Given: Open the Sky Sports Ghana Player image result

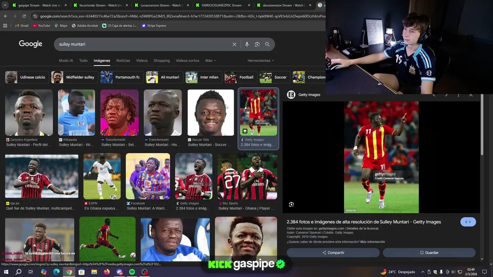Looking at the screenshot, I should tap(247, 176).
